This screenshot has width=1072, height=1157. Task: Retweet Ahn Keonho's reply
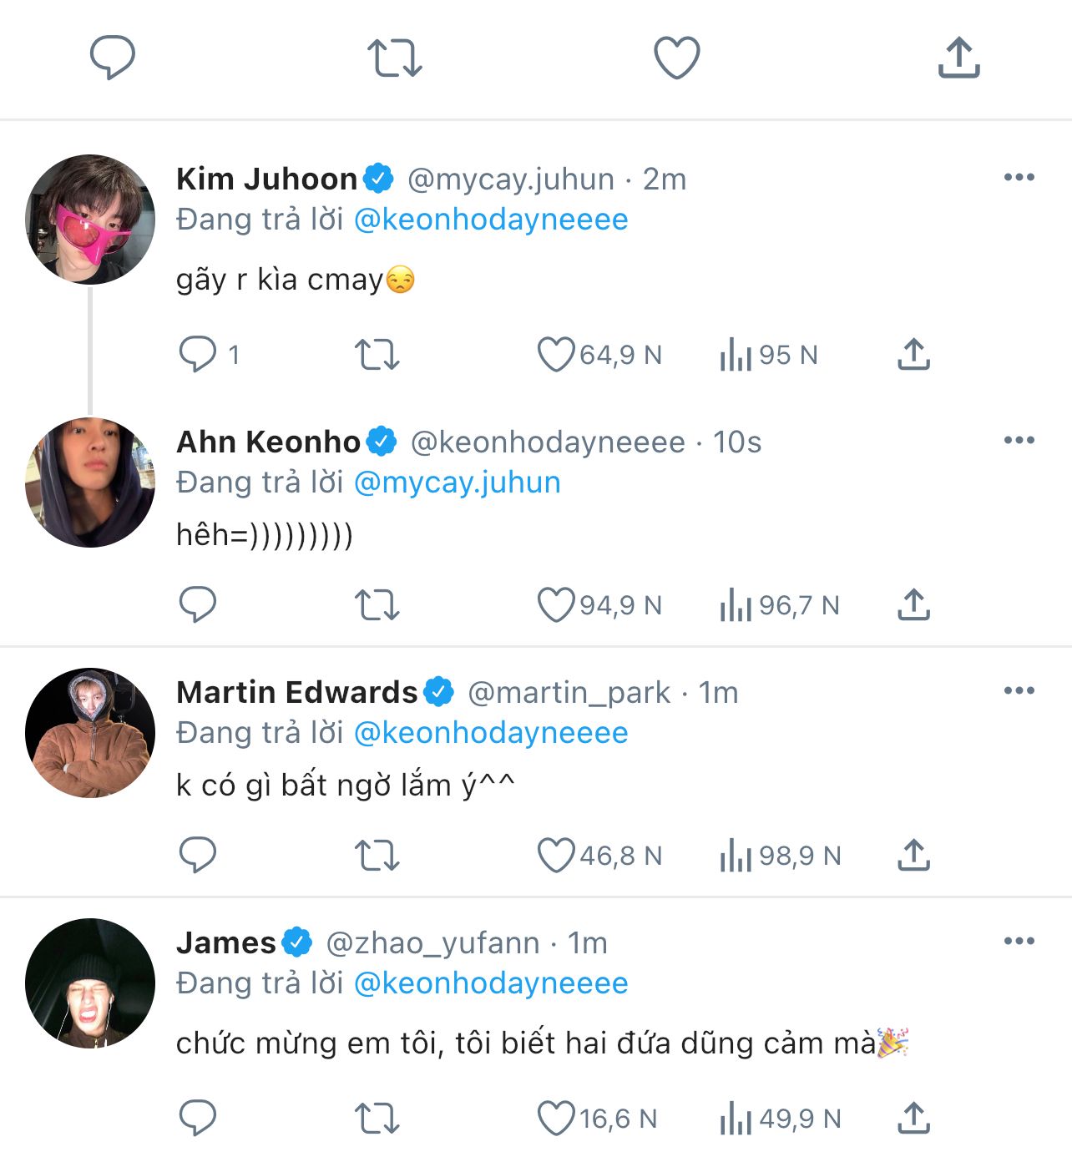(377, 604)
